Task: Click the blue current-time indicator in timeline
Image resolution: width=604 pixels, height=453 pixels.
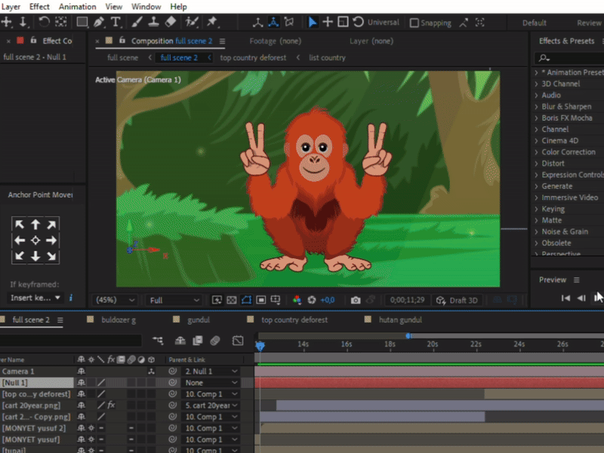Action: coord(260,346)
